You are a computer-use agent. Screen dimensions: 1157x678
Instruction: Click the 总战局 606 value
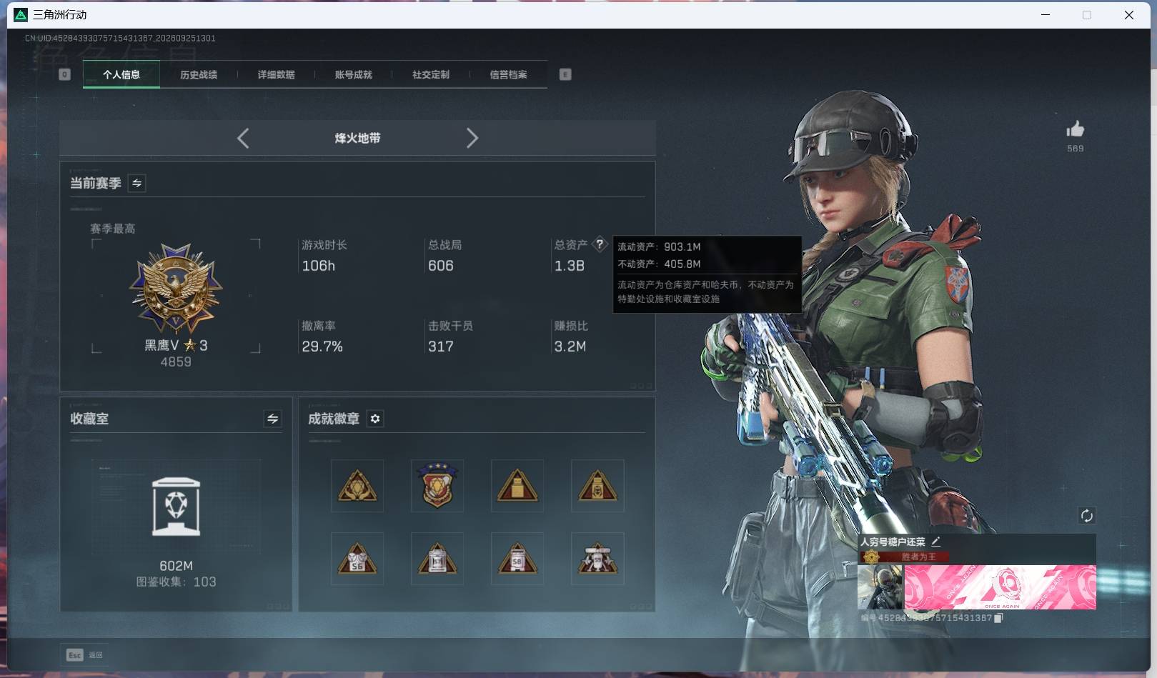click(441, 266)
